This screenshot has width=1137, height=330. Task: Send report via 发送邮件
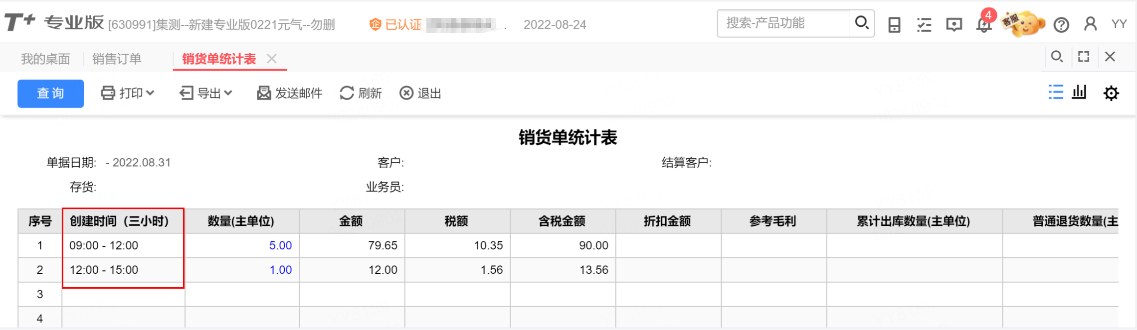(x=290, y=93)
